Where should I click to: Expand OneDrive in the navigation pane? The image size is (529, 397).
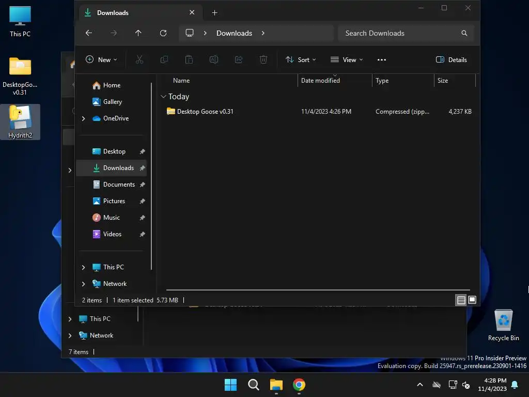(x=83, y=118)
